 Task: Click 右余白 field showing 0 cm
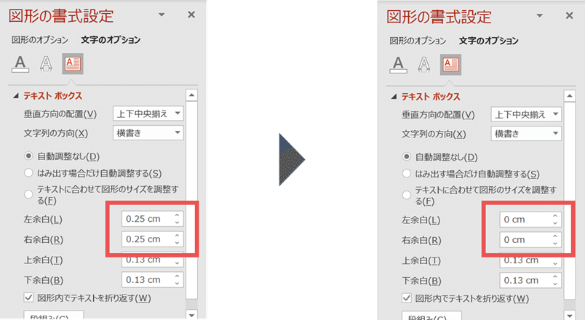[530, 240]
